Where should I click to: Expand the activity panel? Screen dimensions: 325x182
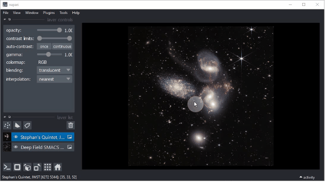[x=307, y=178]
